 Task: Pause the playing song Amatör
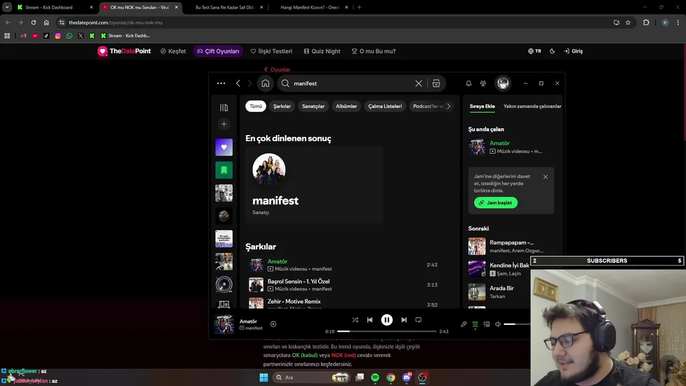(x=386, y=320)
